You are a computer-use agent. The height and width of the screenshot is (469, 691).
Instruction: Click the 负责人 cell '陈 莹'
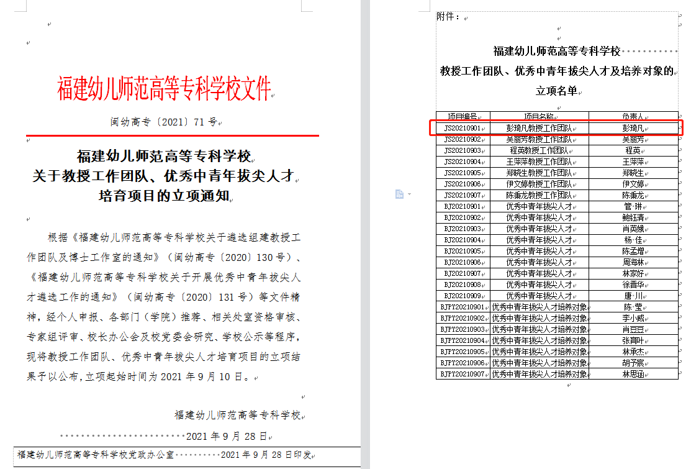633,307
